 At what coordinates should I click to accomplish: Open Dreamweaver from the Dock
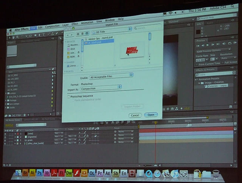[69, 173]
